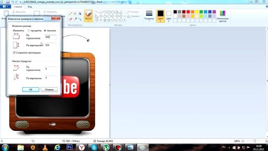Select the Fill with color bucket tool
Viewport: 268px width, 151px height.
point(75,13)
